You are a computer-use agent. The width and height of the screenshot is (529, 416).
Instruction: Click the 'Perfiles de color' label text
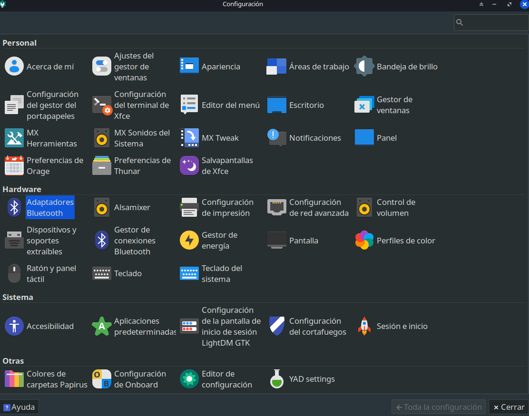pos(406,241)
